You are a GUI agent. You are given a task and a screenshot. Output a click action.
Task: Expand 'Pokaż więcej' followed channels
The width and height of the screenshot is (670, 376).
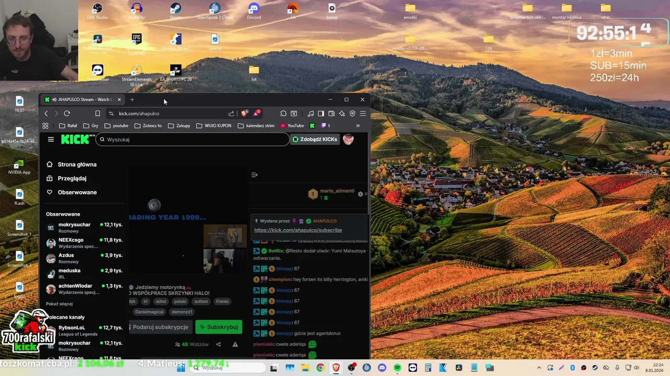(x=59, y=304)
